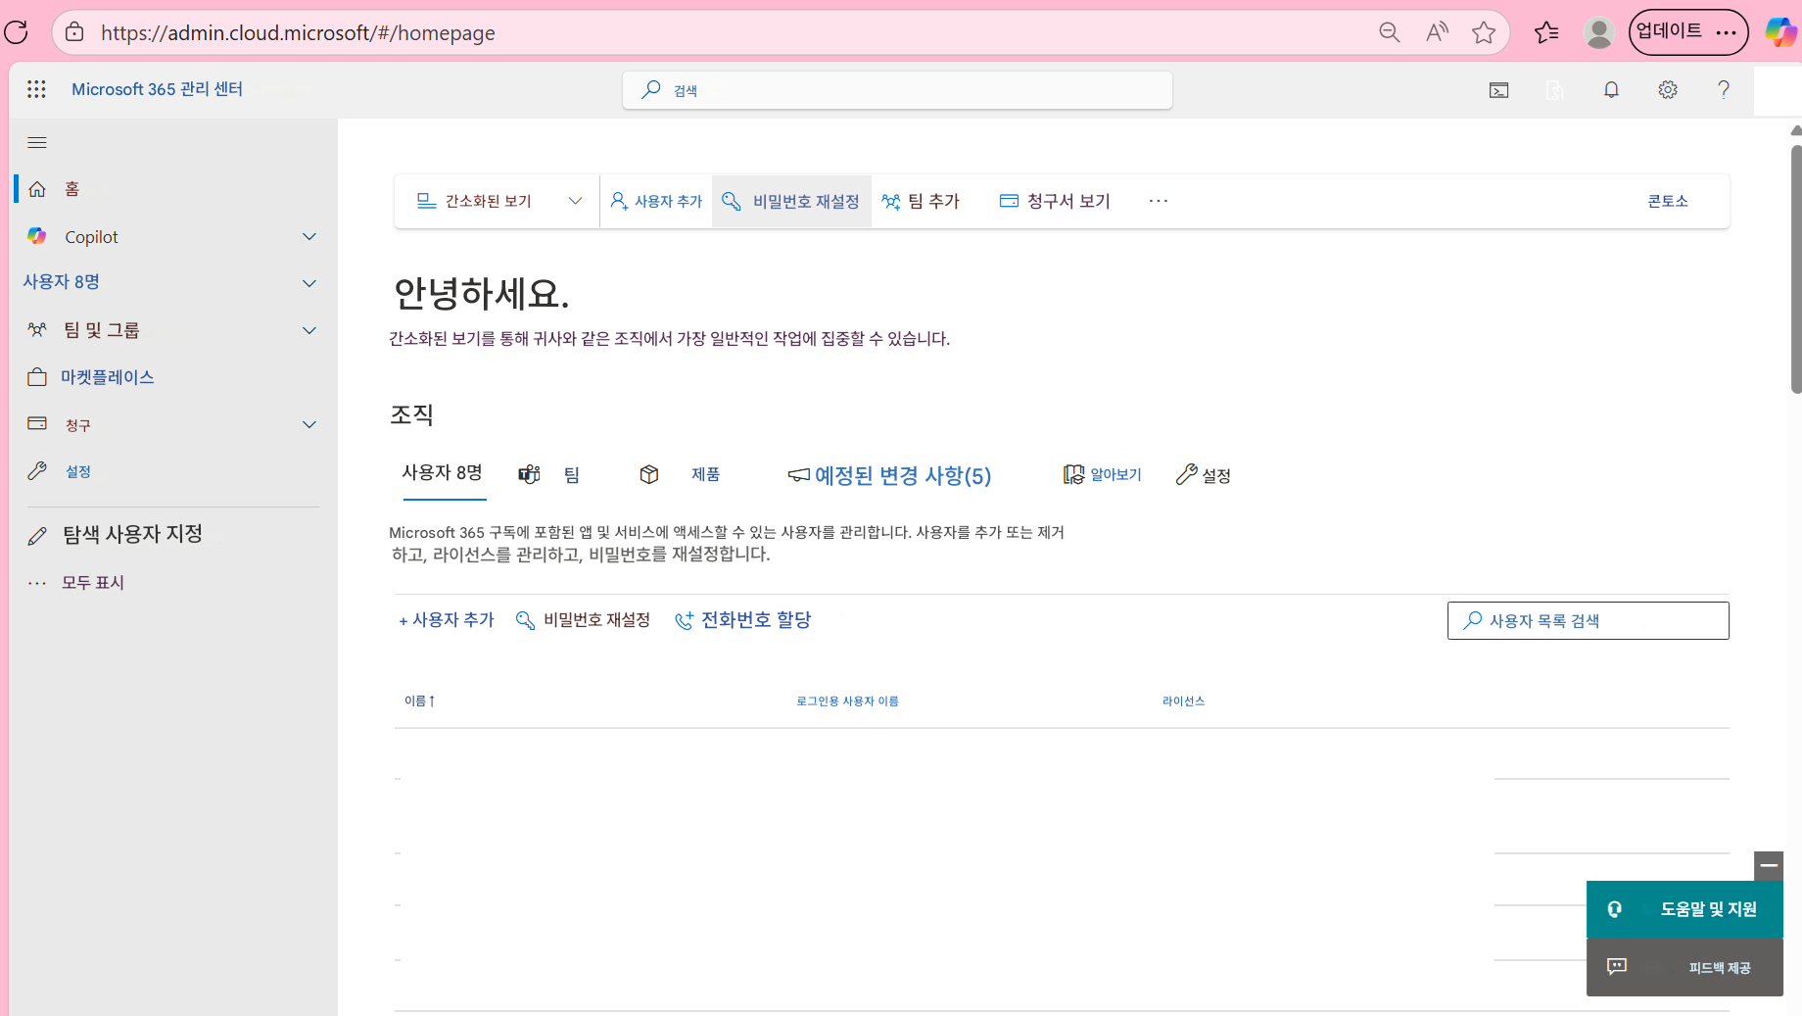1802x1016 pixels.
Task: Open Copilot in the Edge sidebar
Action: pos(1780,32)
